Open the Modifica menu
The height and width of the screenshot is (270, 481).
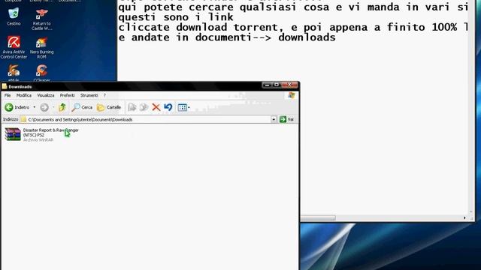tap(24, 95)
